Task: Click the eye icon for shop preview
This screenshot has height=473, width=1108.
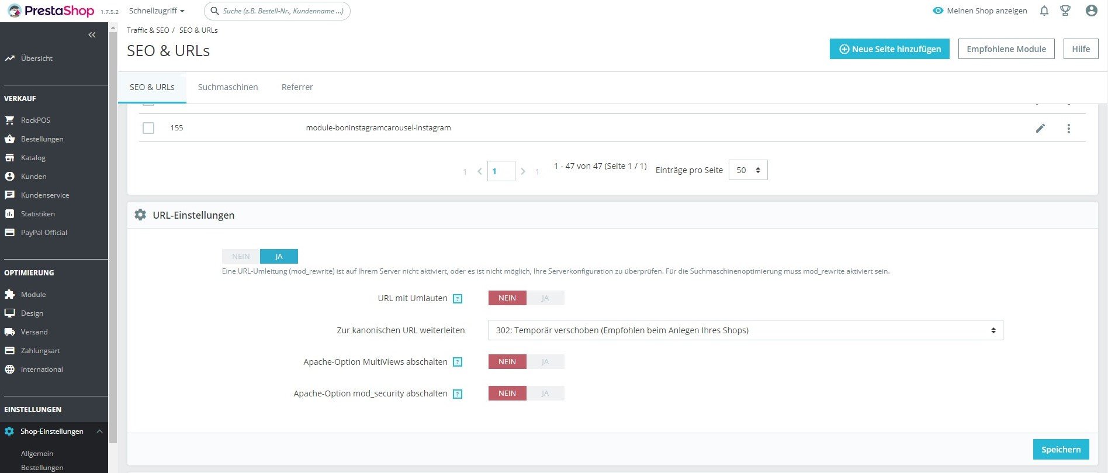Action: tap(938, 11)
